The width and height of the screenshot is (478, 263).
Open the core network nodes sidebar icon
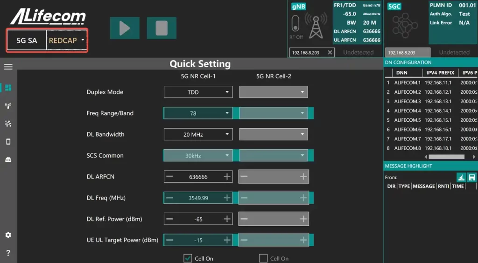(8, 124)
